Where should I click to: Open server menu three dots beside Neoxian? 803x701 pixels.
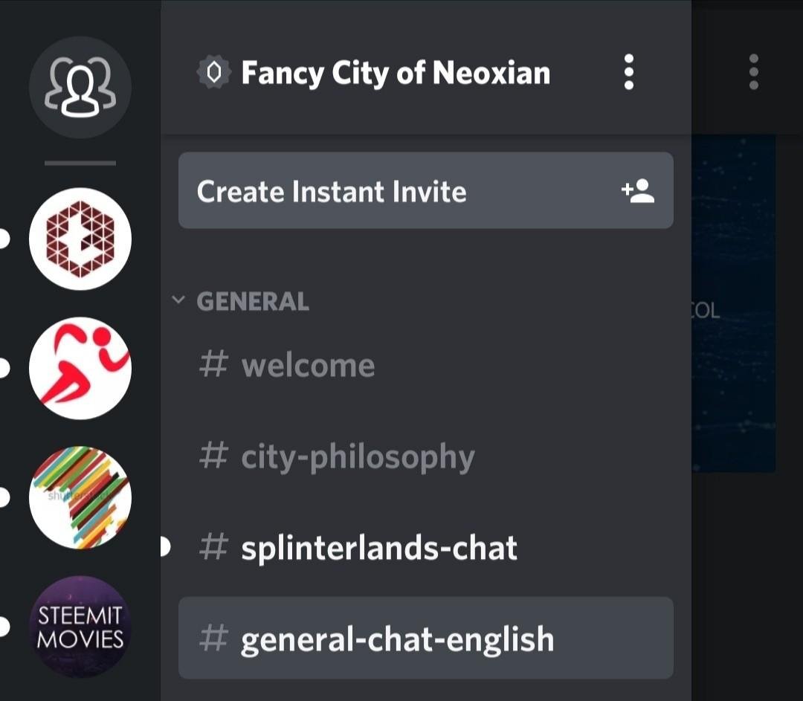629,72
